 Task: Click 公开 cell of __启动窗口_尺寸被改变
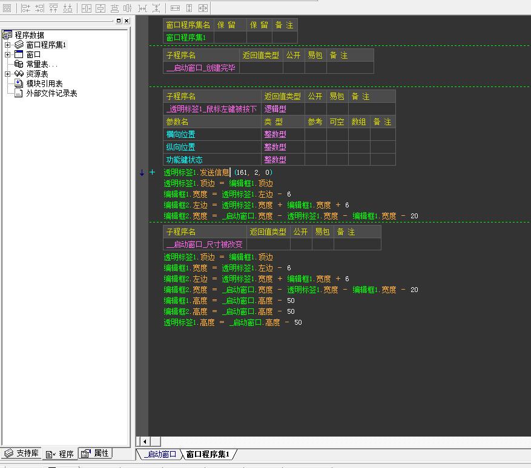tap(301, 244)
